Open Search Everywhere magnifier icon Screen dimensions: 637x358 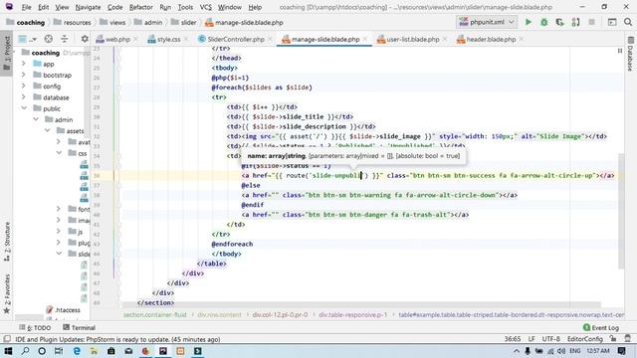[x=628, y=22]
